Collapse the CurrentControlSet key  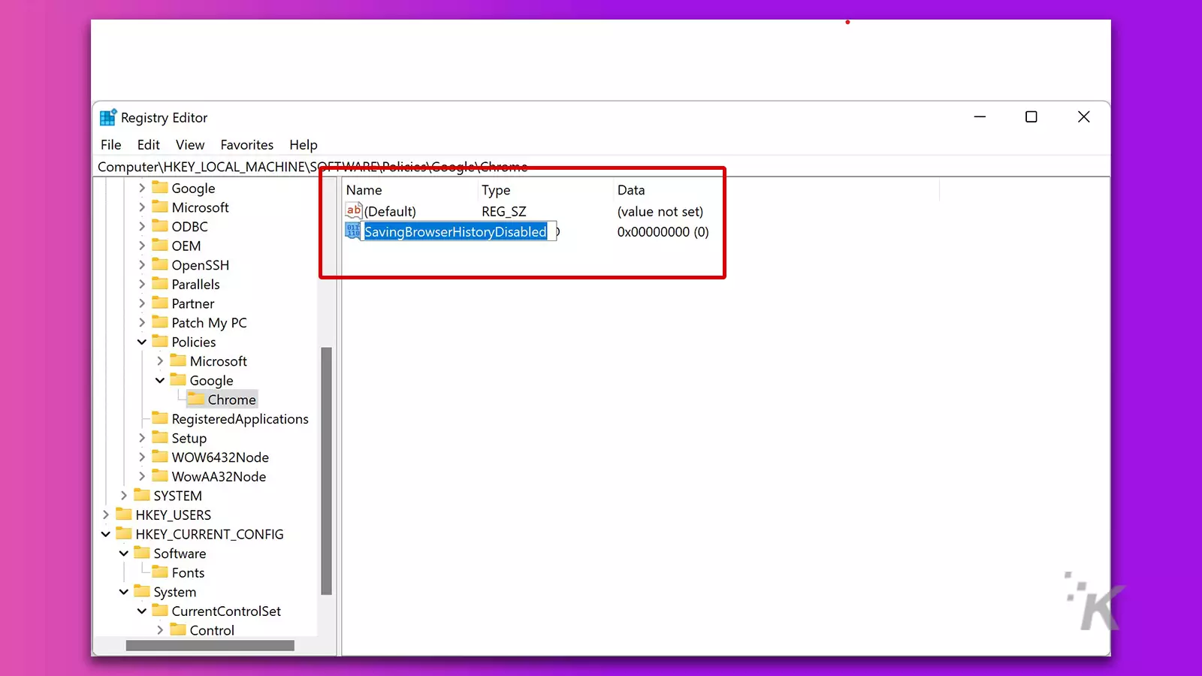tap(142, 611)
